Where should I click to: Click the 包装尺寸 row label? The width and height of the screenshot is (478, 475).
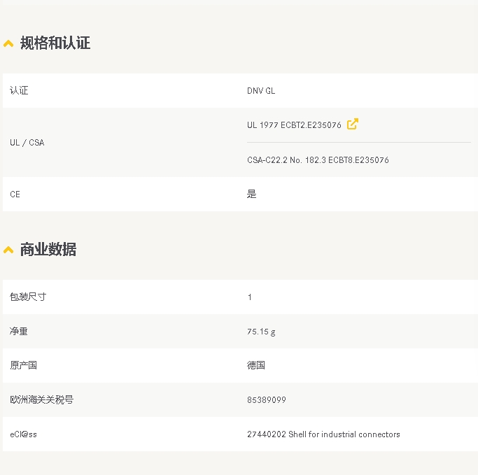click(x=28, y=297)
